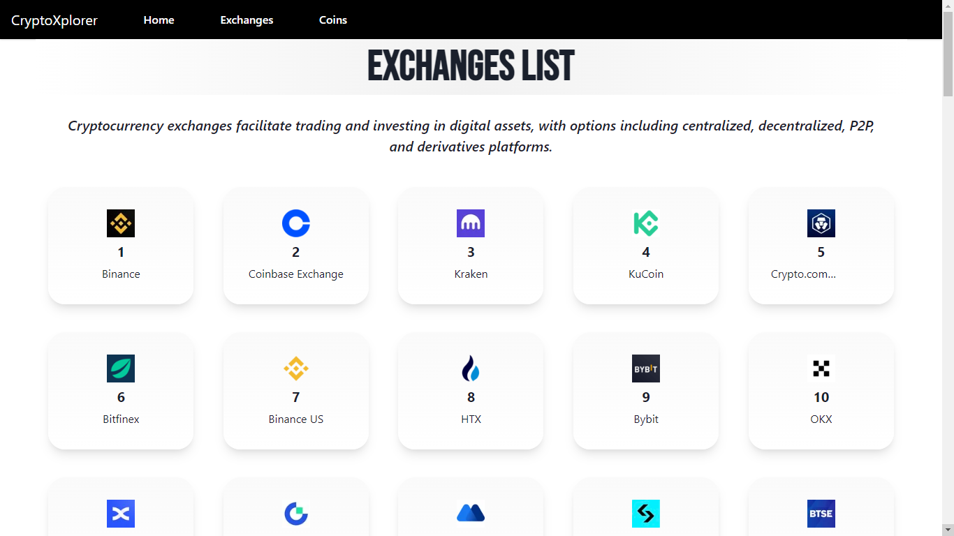Select the Bitfinex leaf logo
The width and height of the screenshot is (954, 536).
(121, 368)
